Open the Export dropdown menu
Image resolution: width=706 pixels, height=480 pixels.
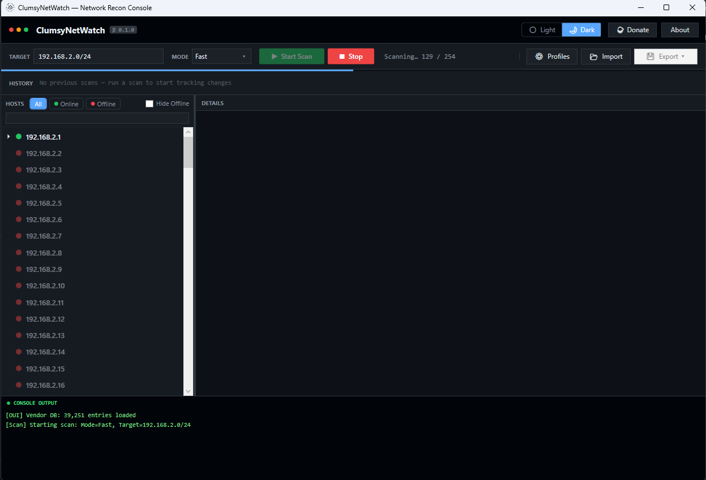pyautogui.click(x=665, y=57)
